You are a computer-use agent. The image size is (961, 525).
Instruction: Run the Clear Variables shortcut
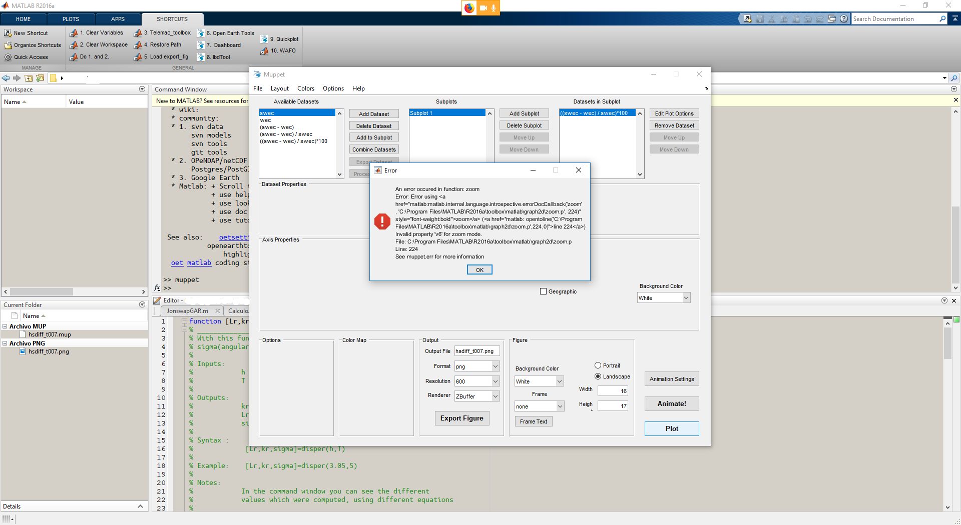(74, 33)
